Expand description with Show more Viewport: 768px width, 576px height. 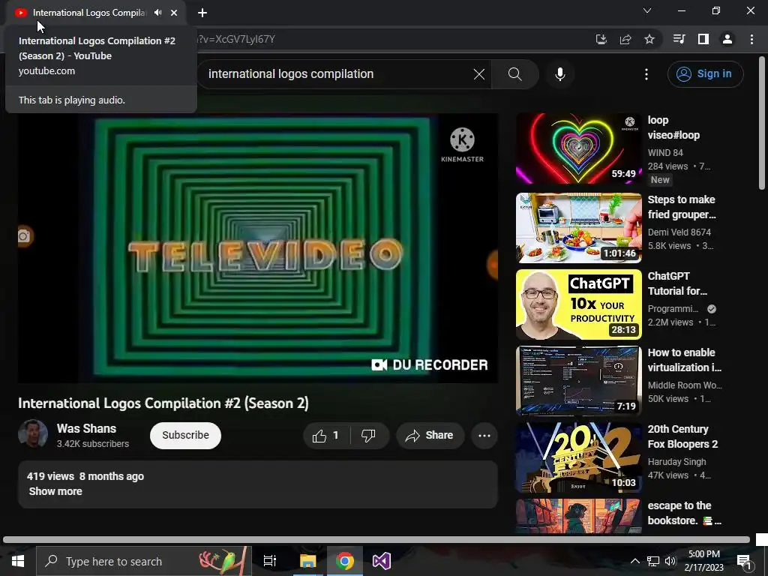tap(55, 491)
